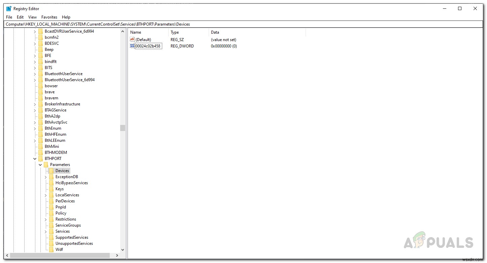Expand the BluetoothUserService_6d994 key

tap(35, 80)
